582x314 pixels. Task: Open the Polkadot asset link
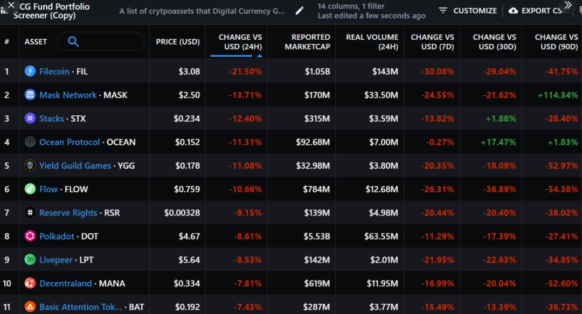(57, 236)
